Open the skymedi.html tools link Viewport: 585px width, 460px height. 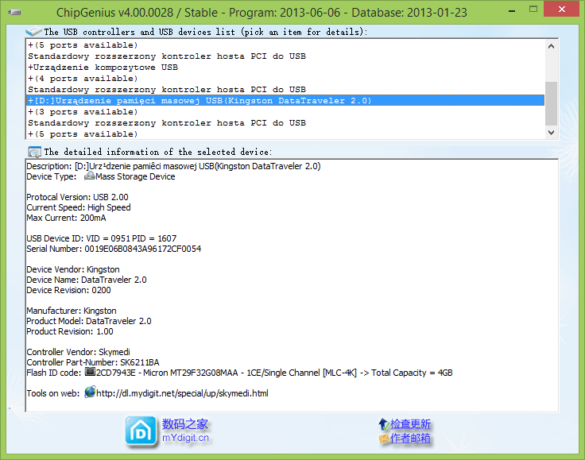pyautogui.click(x=182, y=393)
